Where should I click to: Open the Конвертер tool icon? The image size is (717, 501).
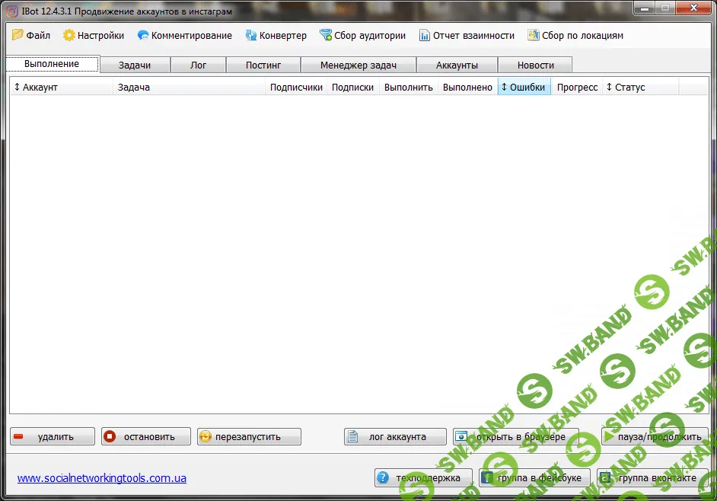(x=251, y=35)
